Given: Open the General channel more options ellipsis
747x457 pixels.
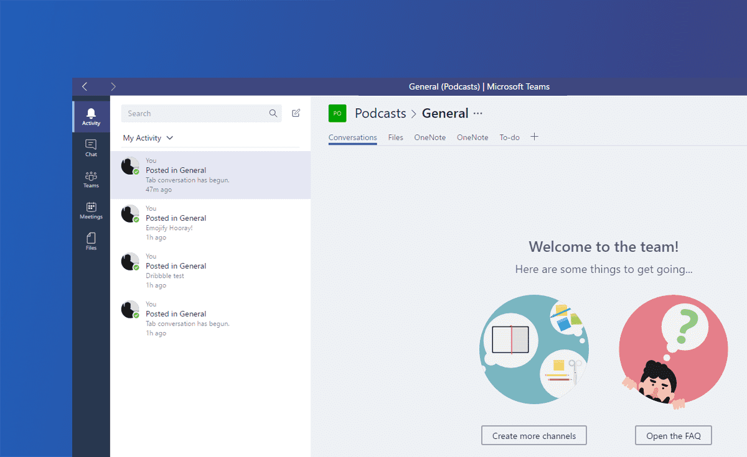Looking at the screenshot, I should (x=477, y=113).
